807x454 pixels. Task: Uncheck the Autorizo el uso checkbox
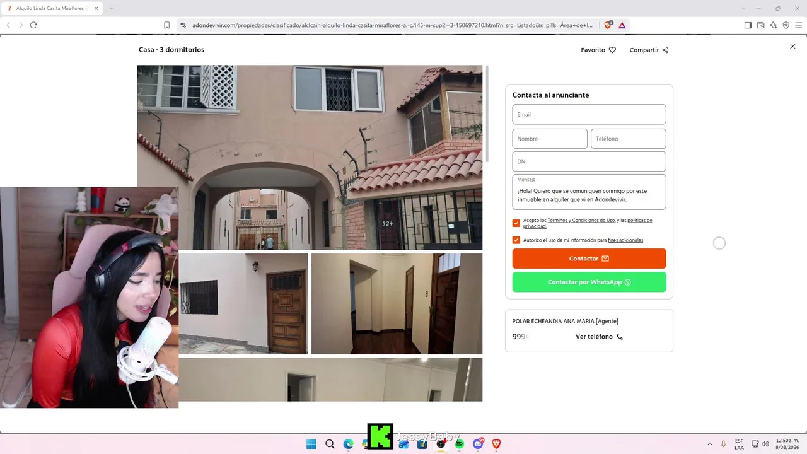coord(516,240)
